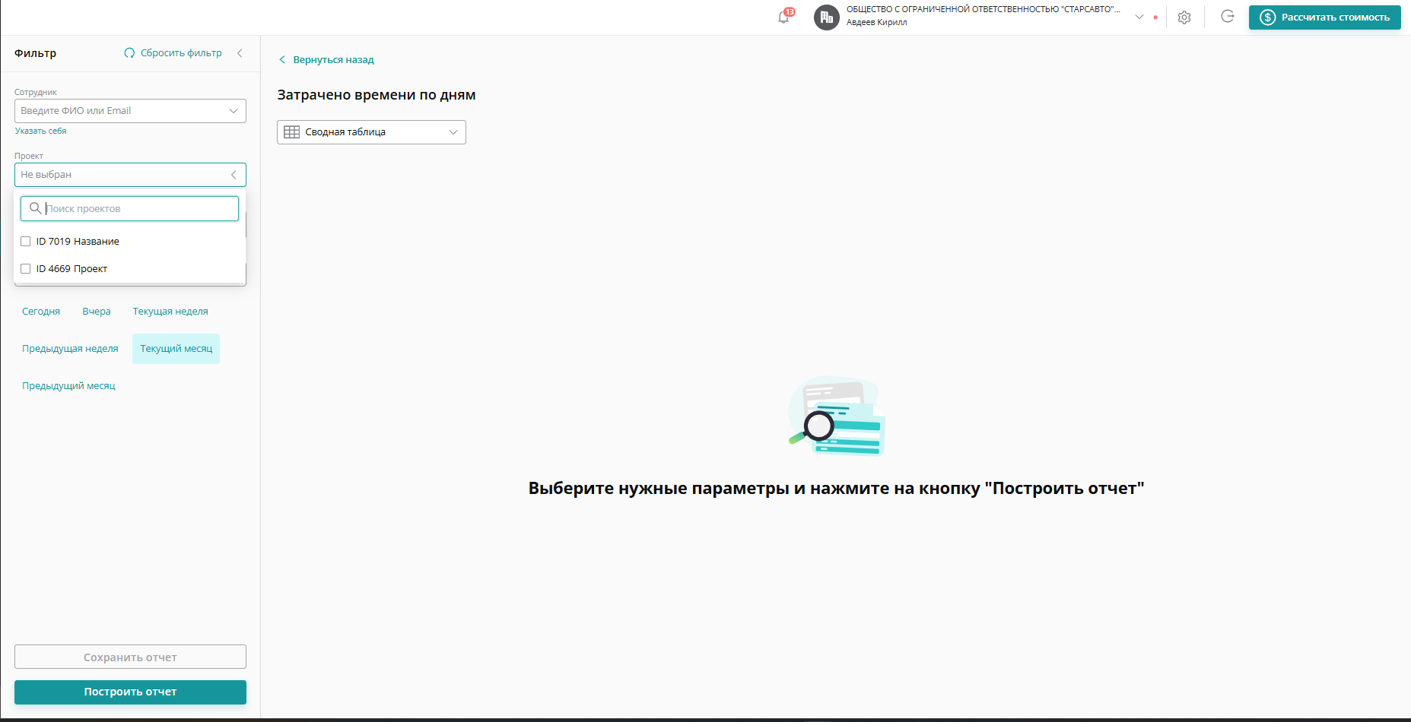Click the table view icon in report selector
The height and width of the screenshot is (722, 1411).
pyautogui.click(x=291, y=131)
